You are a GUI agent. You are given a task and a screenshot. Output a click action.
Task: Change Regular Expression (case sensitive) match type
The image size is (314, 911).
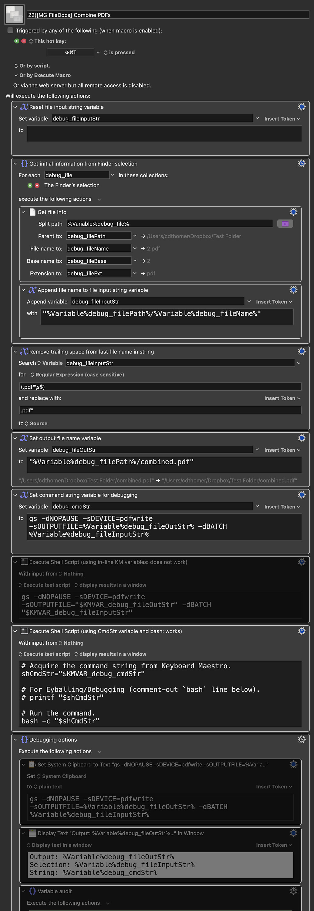pyautogui.click(x=77, y=375)
